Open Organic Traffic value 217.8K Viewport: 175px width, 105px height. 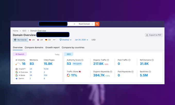tap(98, 64)
